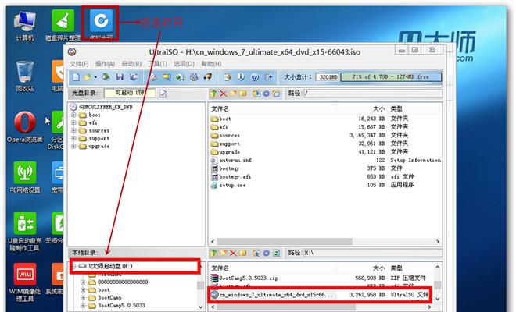Click the New Folder icon in the upper image pane toolbar
Screen dimensions: 516x312
tap(233, 94)
